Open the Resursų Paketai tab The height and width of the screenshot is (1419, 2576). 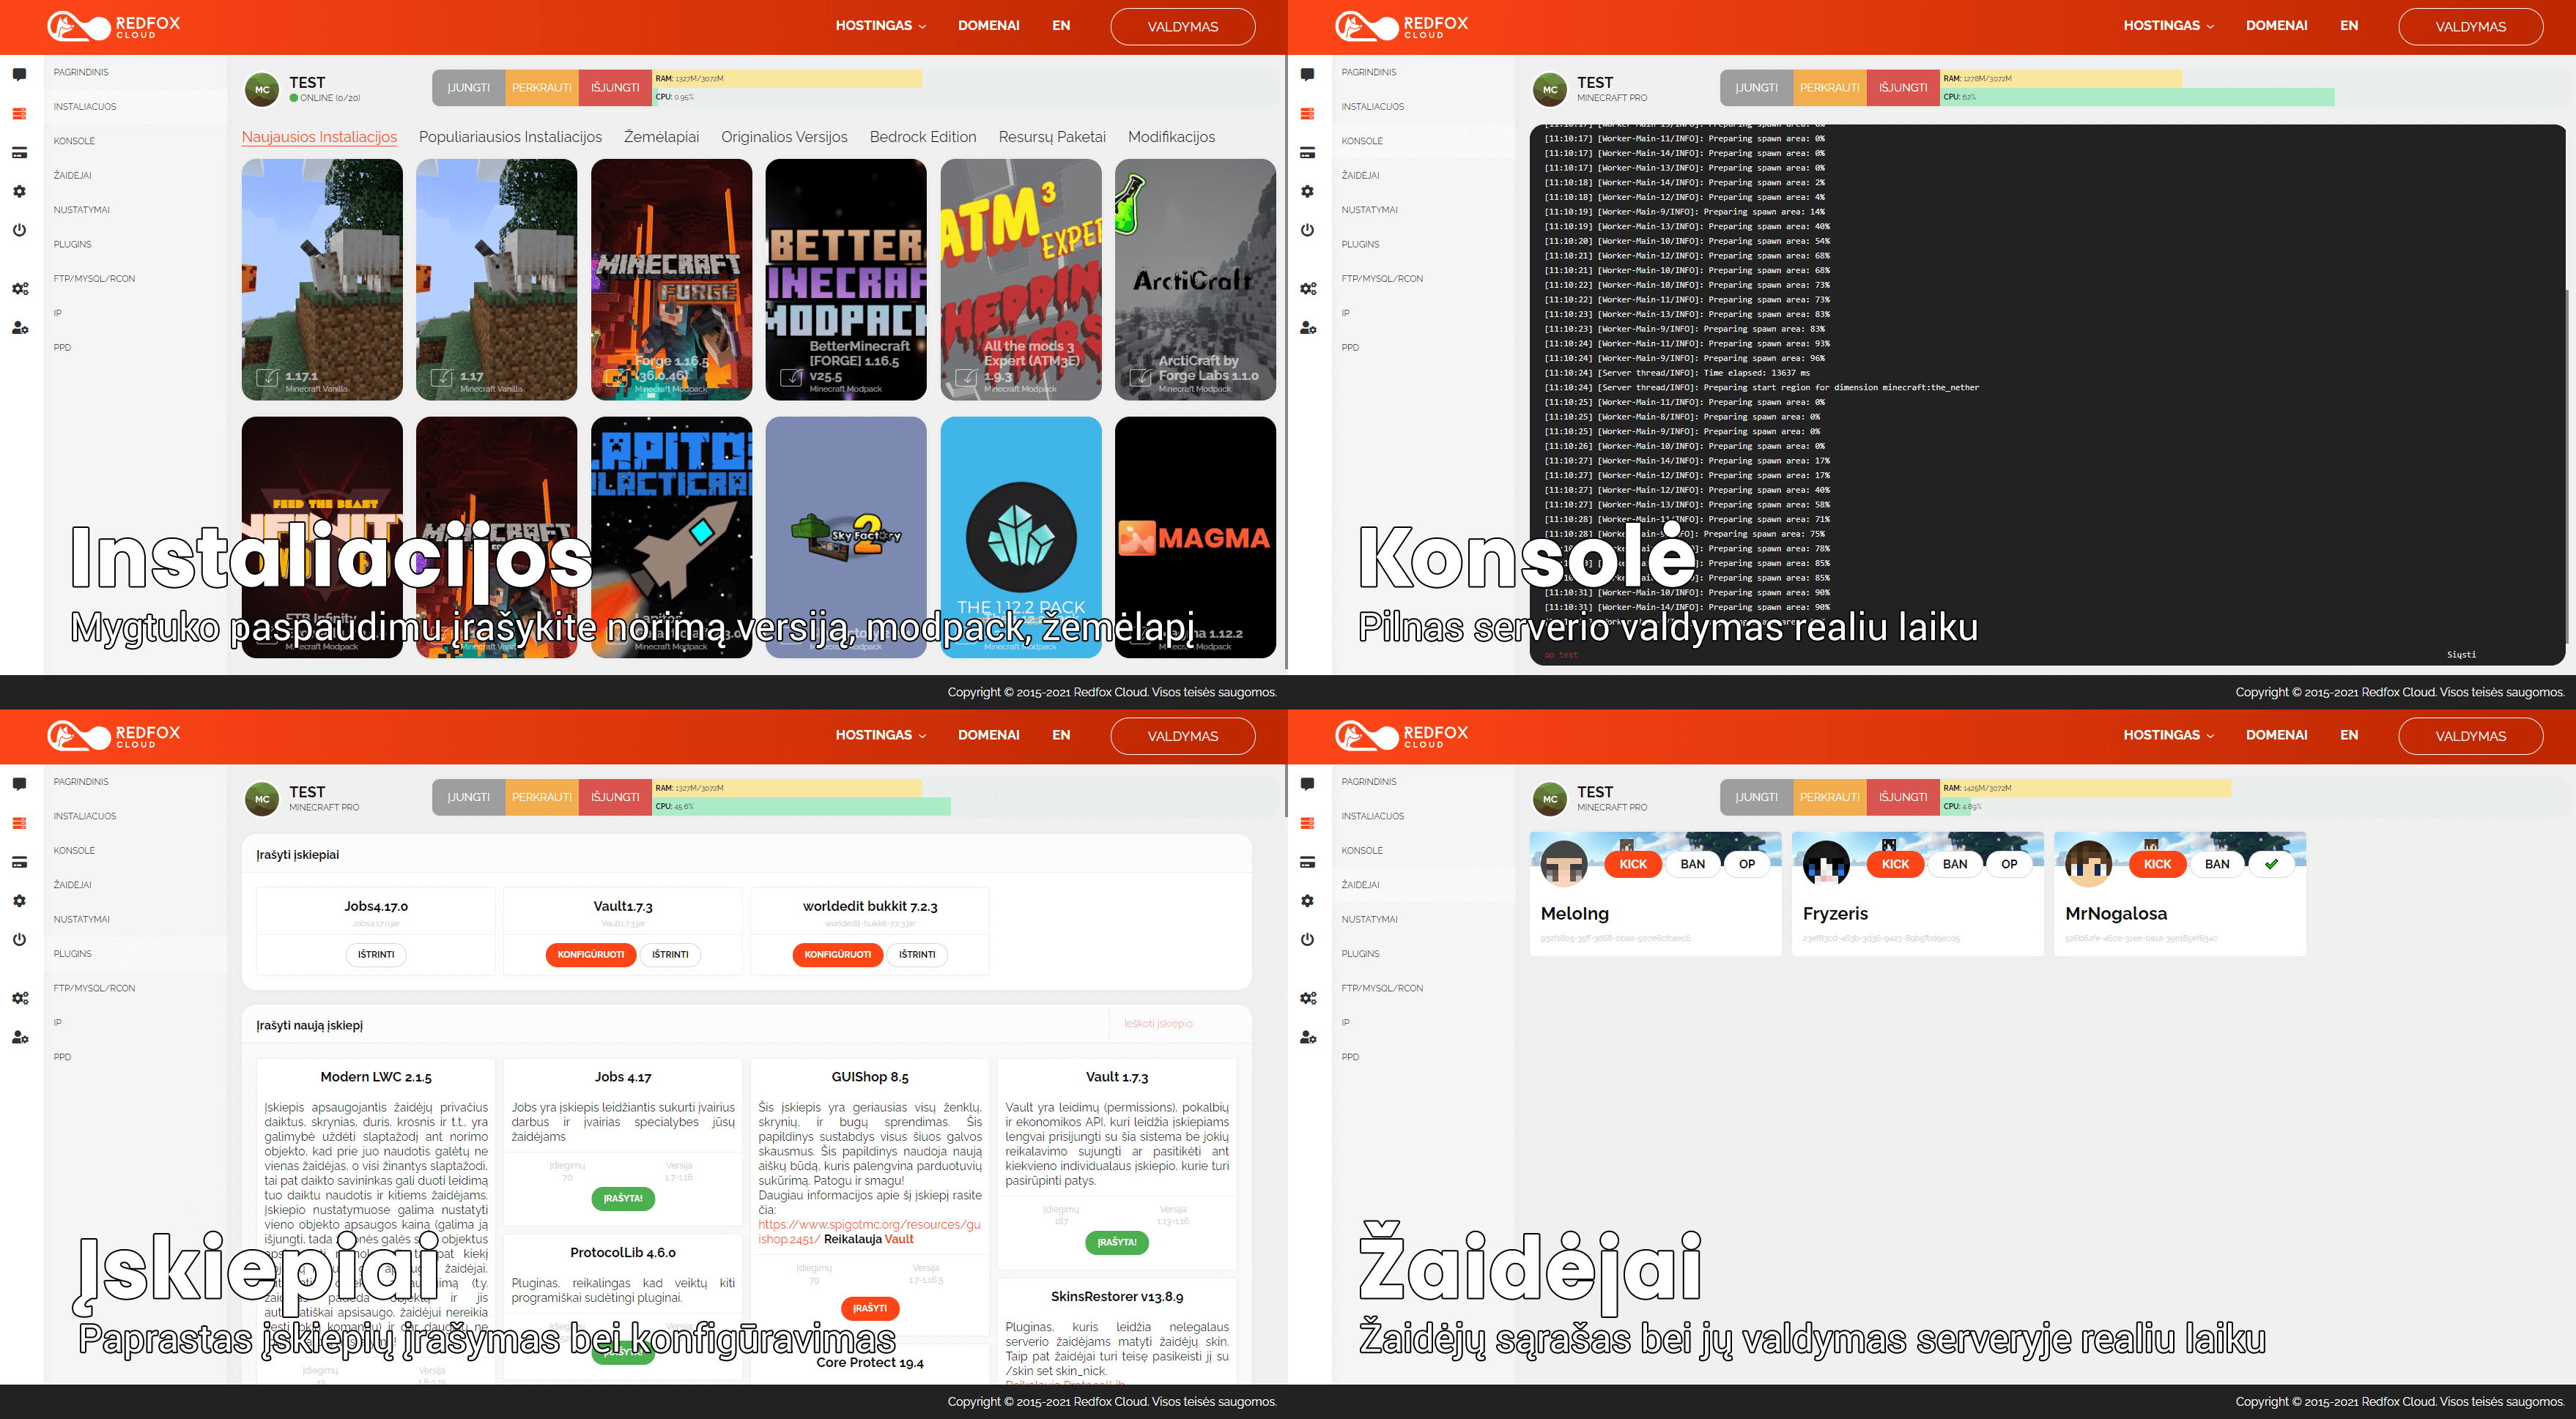[x=1052, y=137]
